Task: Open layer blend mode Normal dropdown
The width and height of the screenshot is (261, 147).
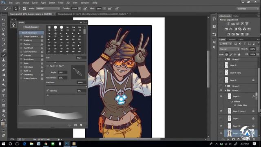Action: click(x=229, y=49)
